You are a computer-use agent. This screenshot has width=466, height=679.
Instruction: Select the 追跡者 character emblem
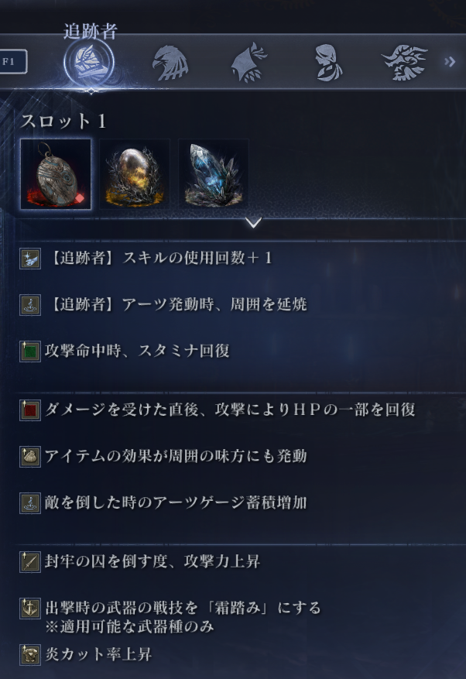click(x=89, y=63)
